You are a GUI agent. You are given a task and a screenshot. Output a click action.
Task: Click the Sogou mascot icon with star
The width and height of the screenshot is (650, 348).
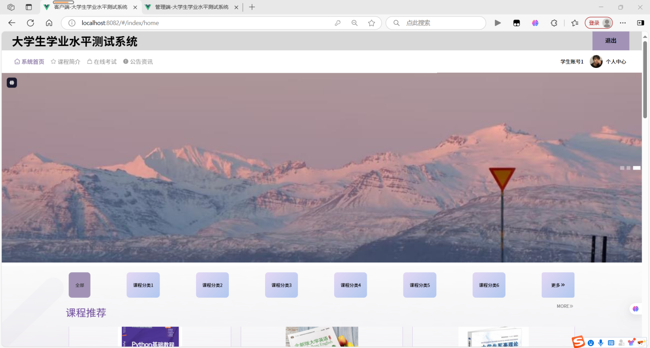point(641,342)
